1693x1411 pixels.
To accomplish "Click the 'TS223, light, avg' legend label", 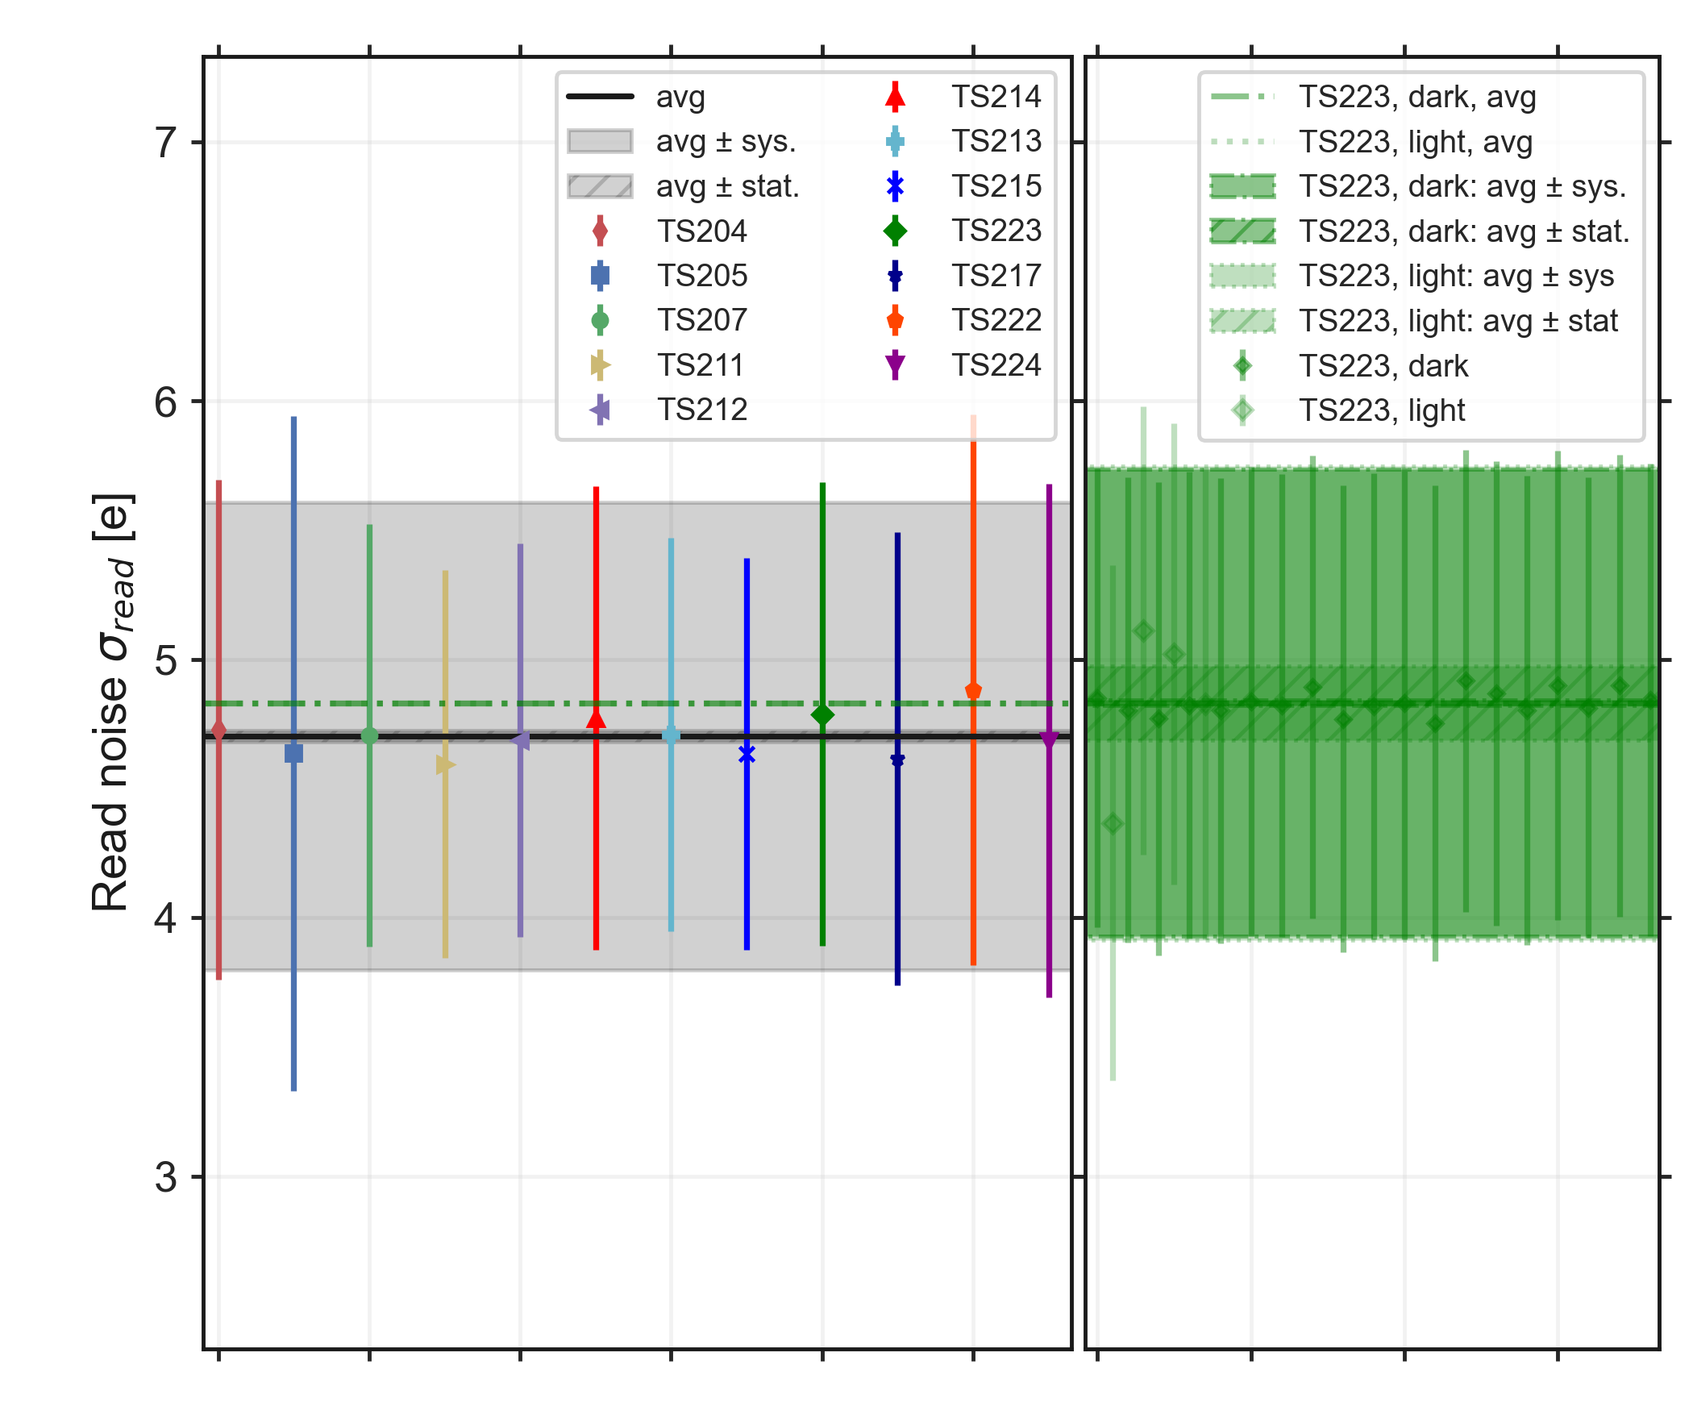I will 1416,143.
